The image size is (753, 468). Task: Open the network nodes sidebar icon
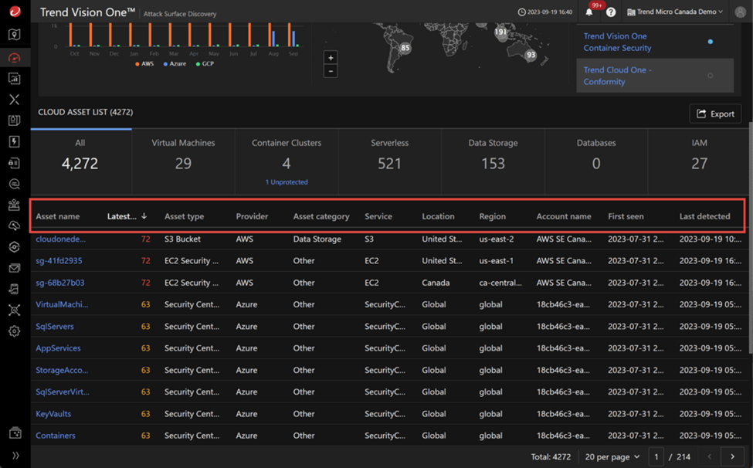point(15,310)
